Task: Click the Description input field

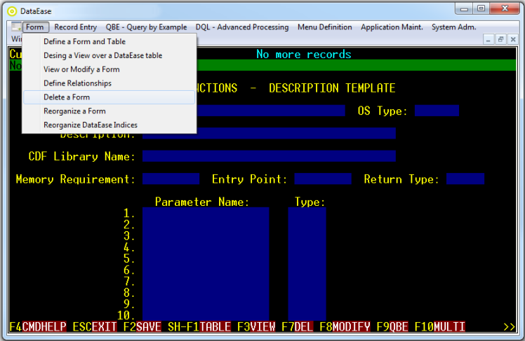Action: pos(269,133)
